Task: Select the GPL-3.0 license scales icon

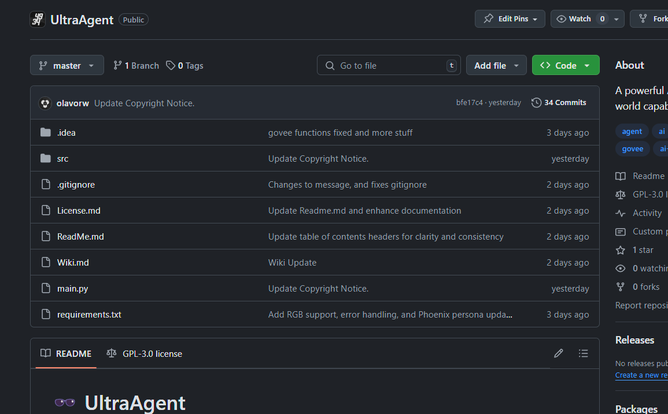Action: click(620, 195)
